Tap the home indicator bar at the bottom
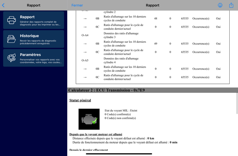The height and width of the screenshot is (156, 238). pyautogui.click(x=119, y=154)
